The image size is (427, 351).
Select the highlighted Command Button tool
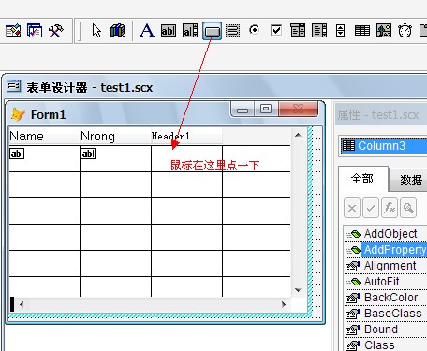[212, 31]
